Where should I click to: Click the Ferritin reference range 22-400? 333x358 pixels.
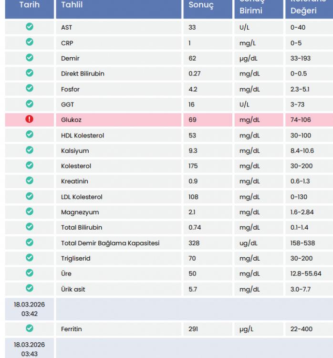coord(302,329)
